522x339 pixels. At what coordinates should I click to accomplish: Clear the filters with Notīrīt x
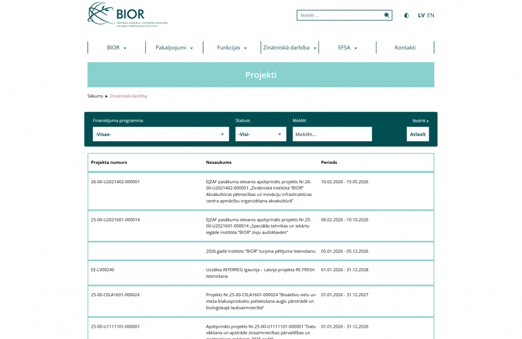tap(420, 121)
